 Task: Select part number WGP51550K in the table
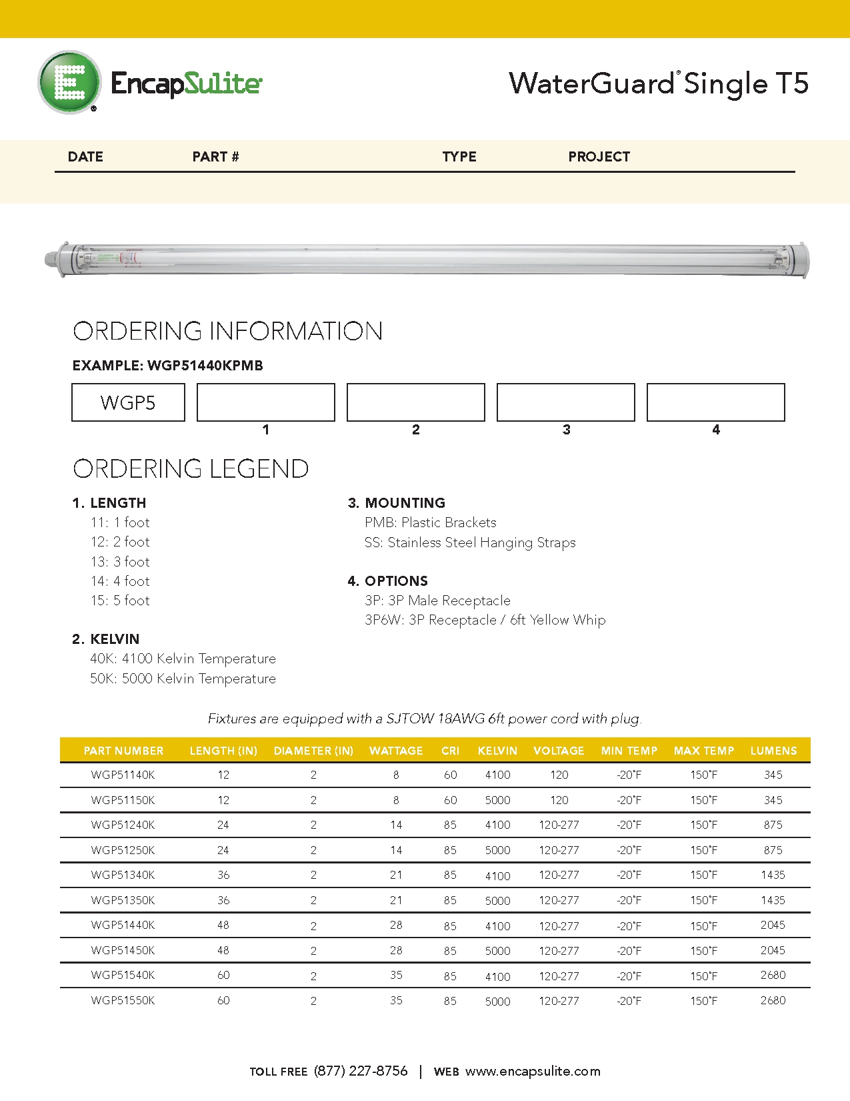[x=123, y=1000]
